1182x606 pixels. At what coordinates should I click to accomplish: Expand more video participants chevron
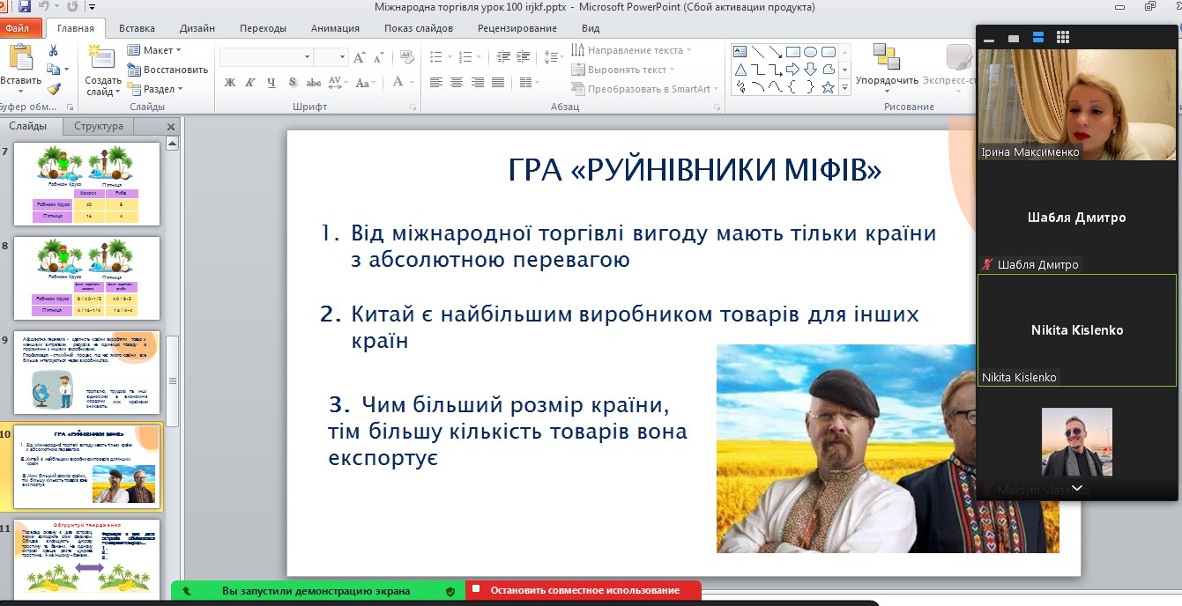(1076, 488)
